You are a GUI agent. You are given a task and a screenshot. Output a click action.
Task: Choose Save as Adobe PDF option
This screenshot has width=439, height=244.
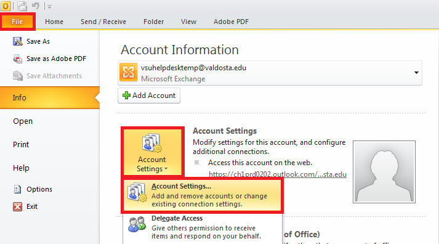click(x=56, y=59)
